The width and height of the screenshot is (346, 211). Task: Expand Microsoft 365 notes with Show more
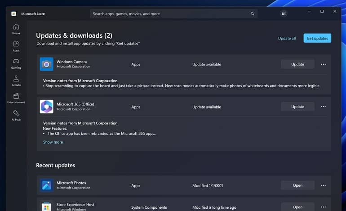pyautogui.click(x=53, y=142)
